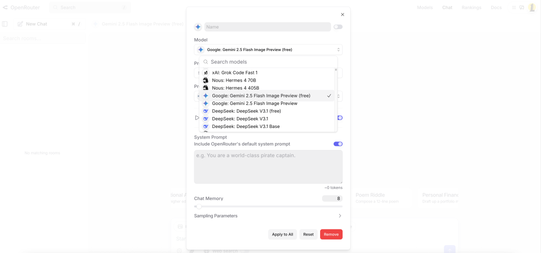Click the Chat Memory value box showing 8
The image size is (541, 253).
[x=332, y=198]
